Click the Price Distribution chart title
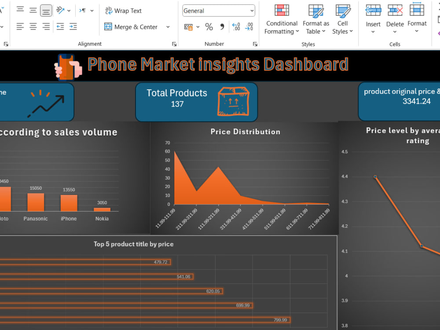The height and width of the screenshot is (330, 440). [x=245, y=132]
